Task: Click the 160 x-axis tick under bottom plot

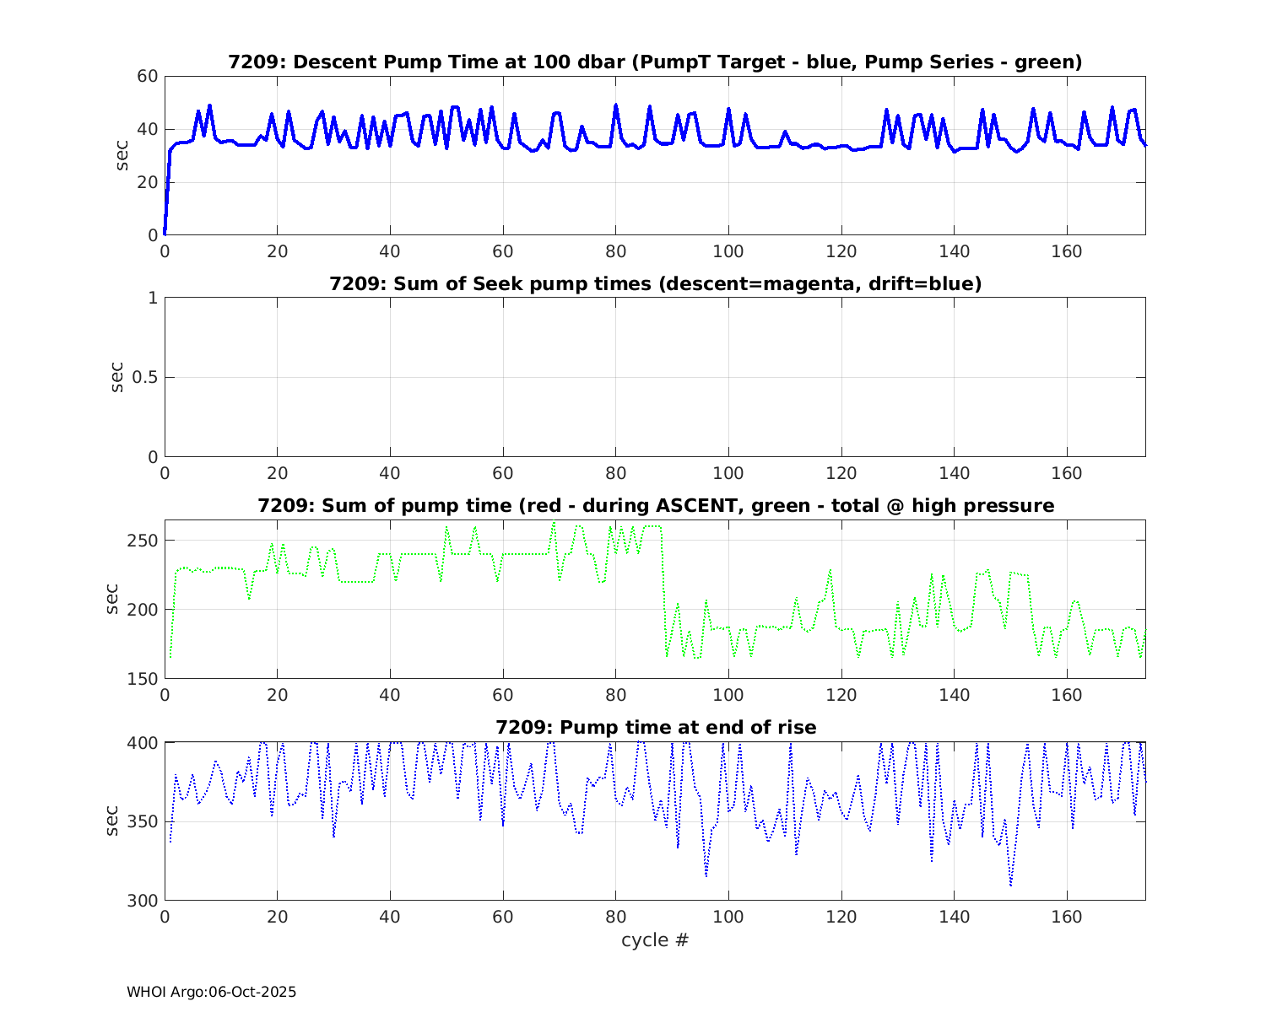Action: (x=1067, y=918)
